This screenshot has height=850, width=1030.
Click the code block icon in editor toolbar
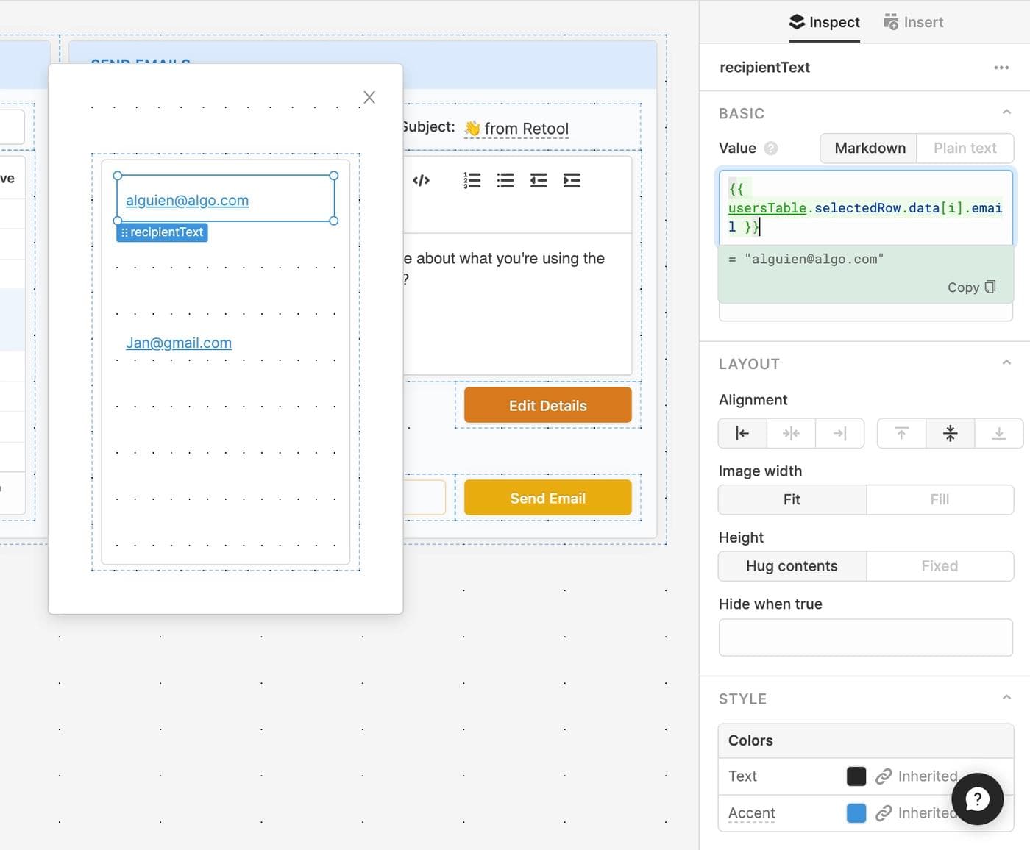point(421,180)
